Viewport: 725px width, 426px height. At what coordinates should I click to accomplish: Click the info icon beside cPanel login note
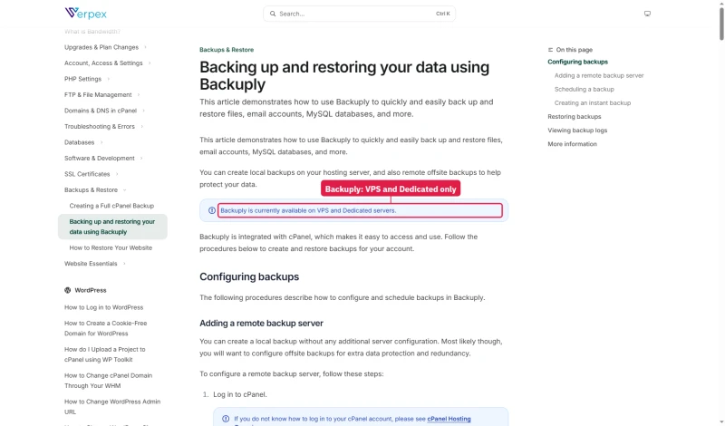tap(226, 419)
